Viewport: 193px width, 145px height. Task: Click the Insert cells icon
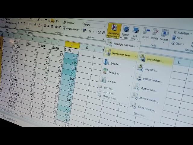point(146,31)
